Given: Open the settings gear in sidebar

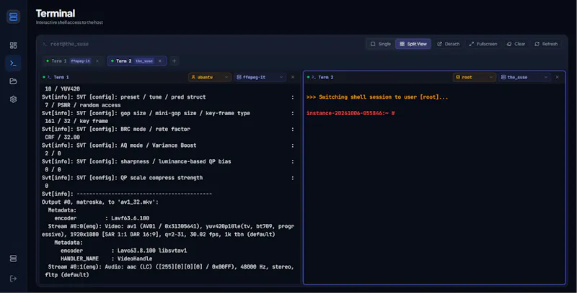Looking at the screenshot, I should 13,99.
